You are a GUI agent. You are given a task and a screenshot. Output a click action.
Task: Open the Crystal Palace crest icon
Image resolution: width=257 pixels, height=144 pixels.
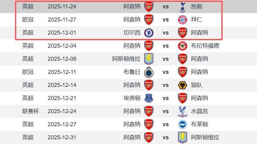(x=182, y=111)
